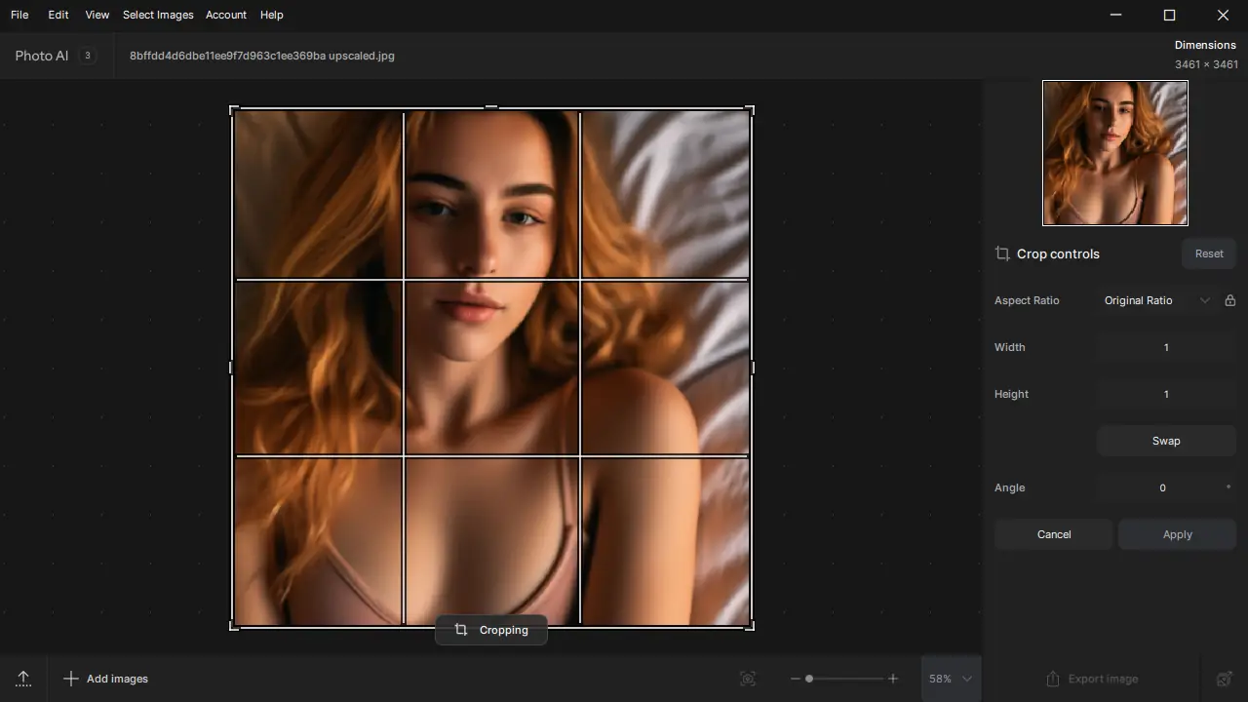Click the face-focus view icon in bottom bar
1248x702 pixels.
pyautogui.click(x=748, y=679)
